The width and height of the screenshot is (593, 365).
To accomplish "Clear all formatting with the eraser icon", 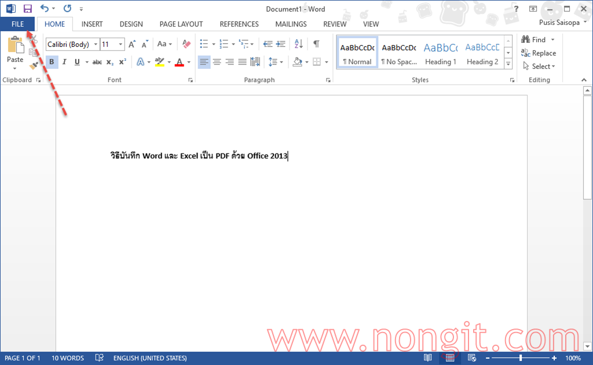I will pyautogui.click(x=186, y=44).
